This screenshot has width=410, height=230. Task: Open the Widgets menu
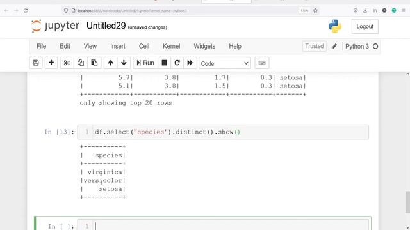coord(204,47)
